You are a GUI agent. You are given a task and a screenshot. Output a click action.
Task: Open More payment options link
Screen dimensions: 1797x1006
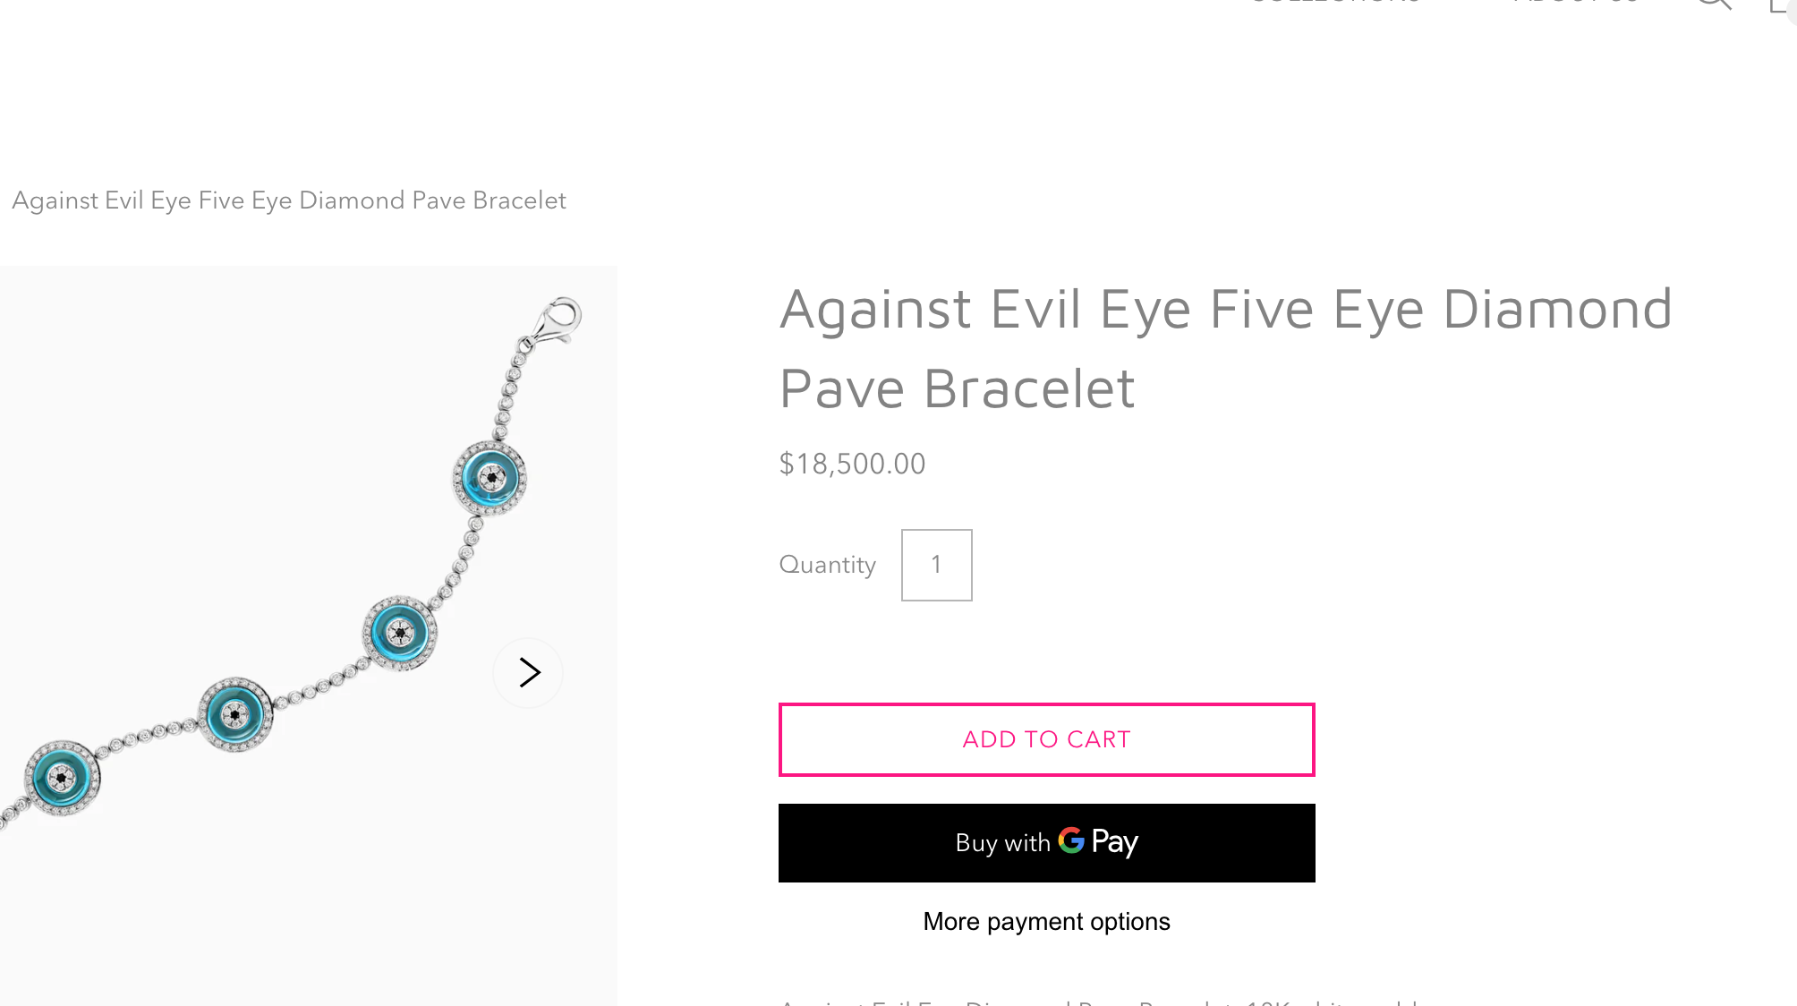[1046, 922]
